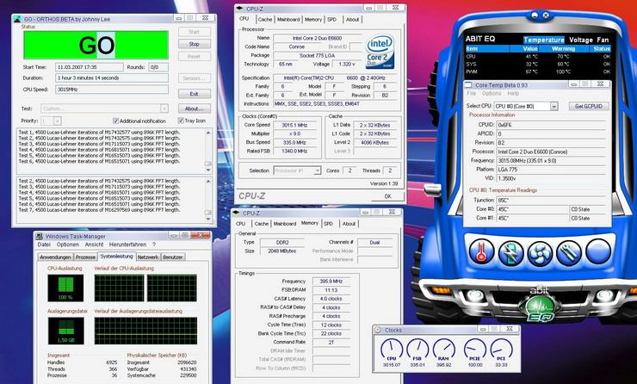Click the lower ORTHOS log scrollbar

pos(208,199)
